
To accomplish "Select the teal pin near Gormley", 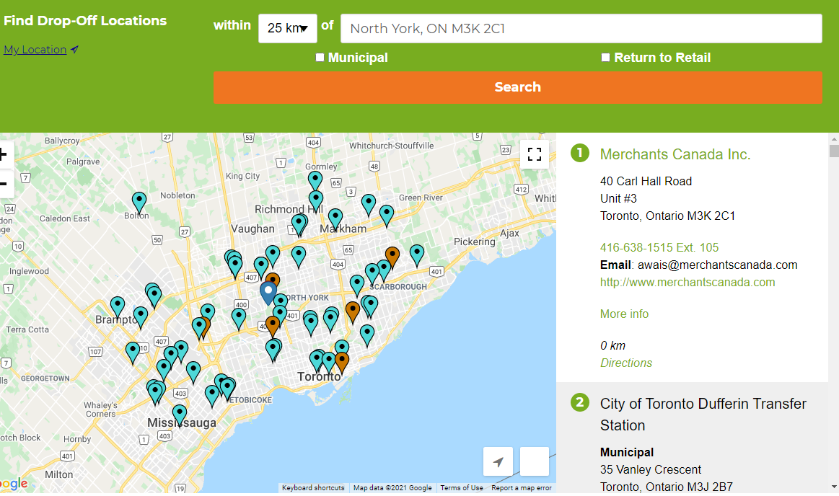I will tap(315, 181).
